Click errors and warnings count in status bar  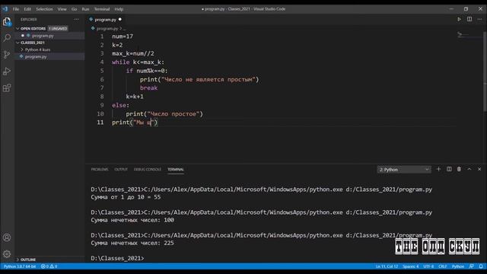49,266
